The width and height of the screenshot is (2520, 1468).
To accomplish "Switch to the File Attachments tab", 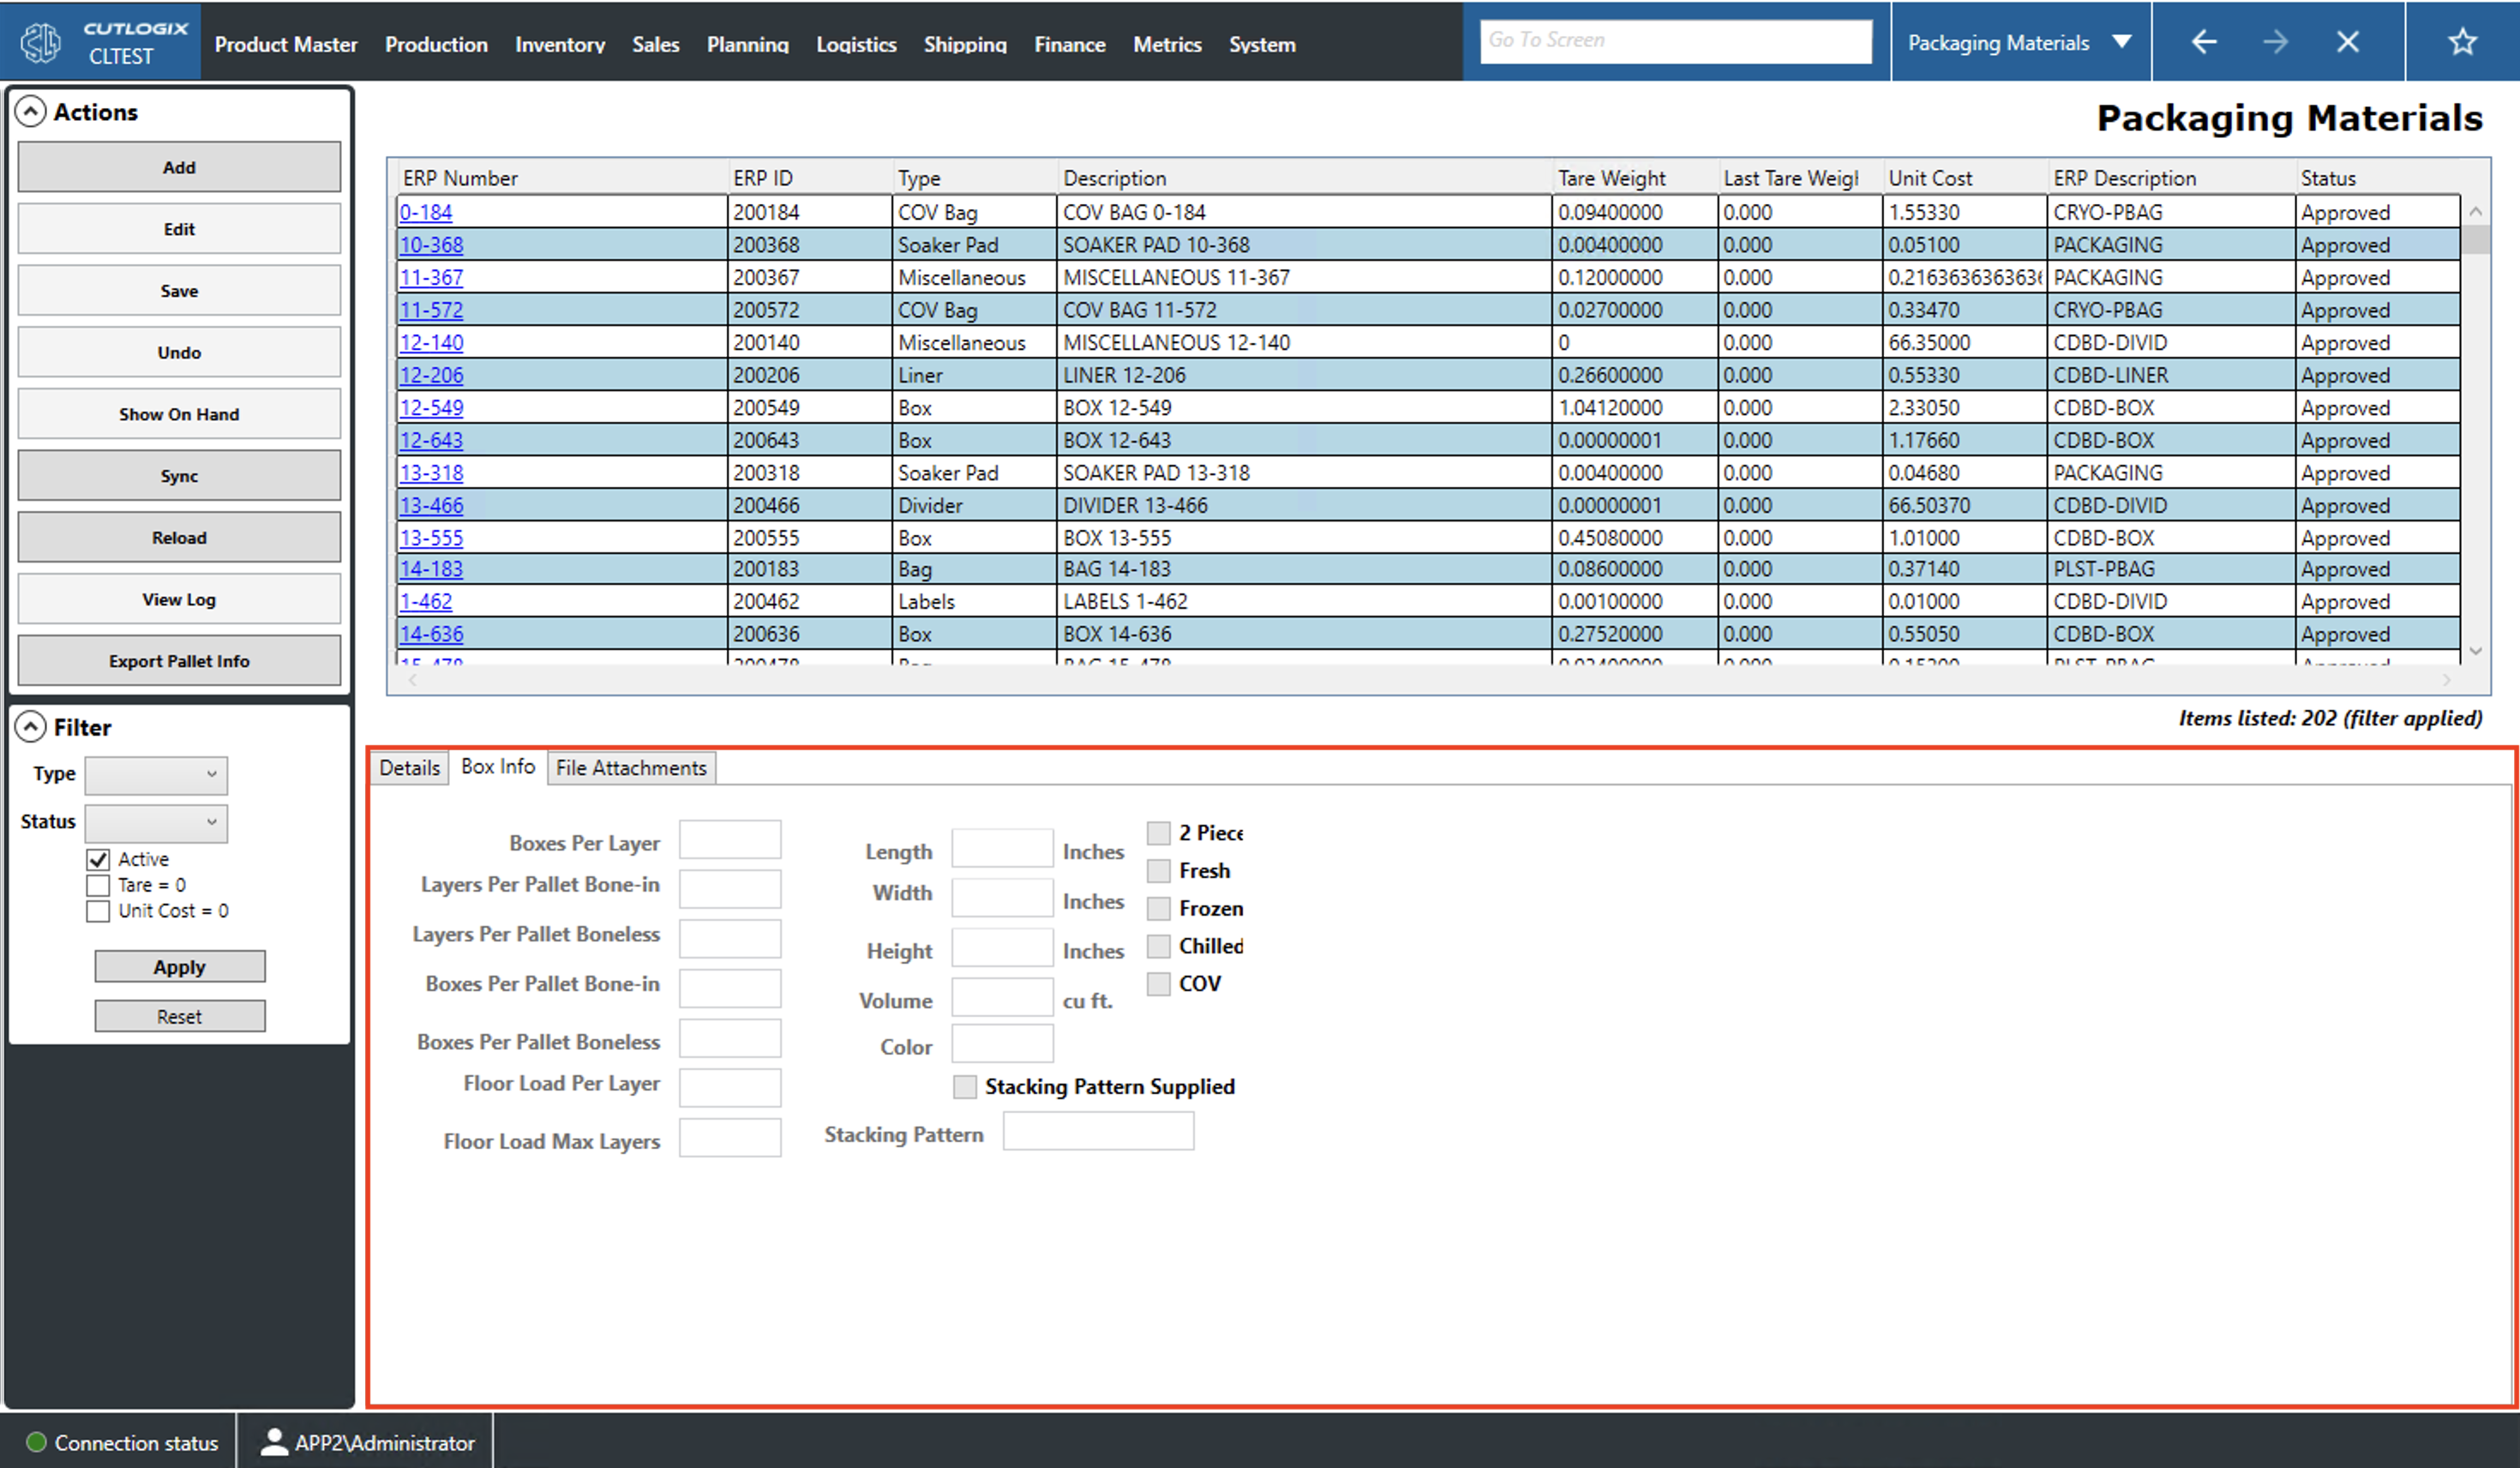I will pos(630,767).
